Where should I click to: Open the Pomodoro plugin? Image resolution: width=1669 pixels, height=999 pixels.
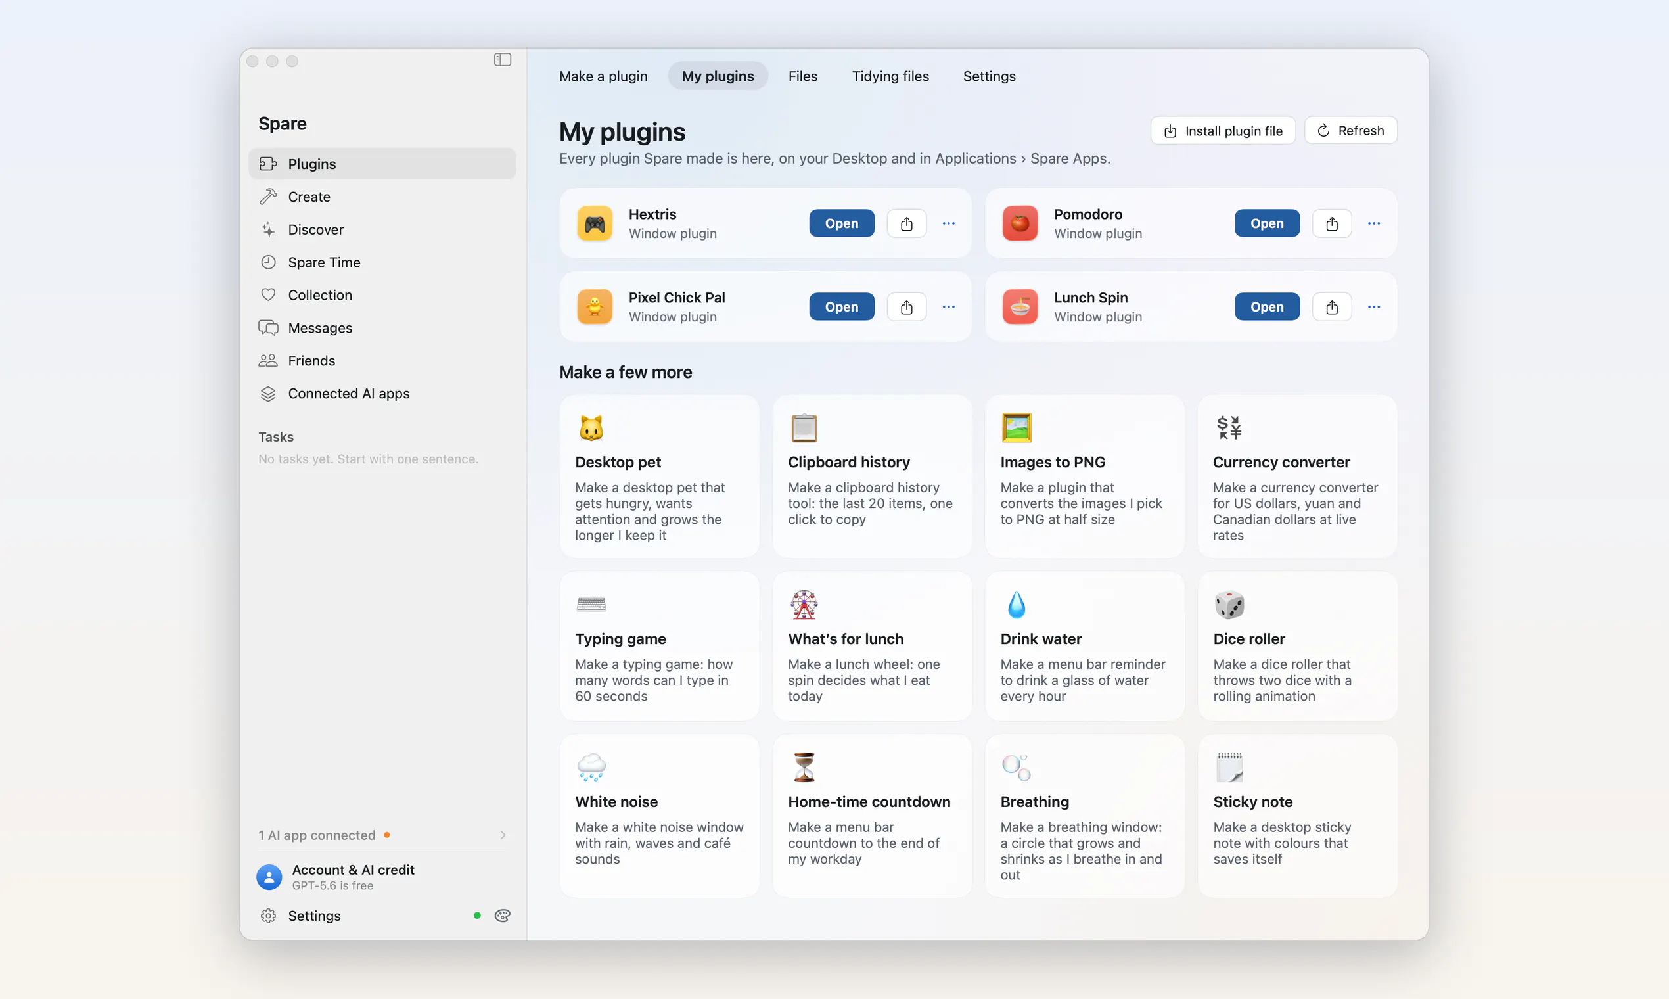coord(1267,223)
